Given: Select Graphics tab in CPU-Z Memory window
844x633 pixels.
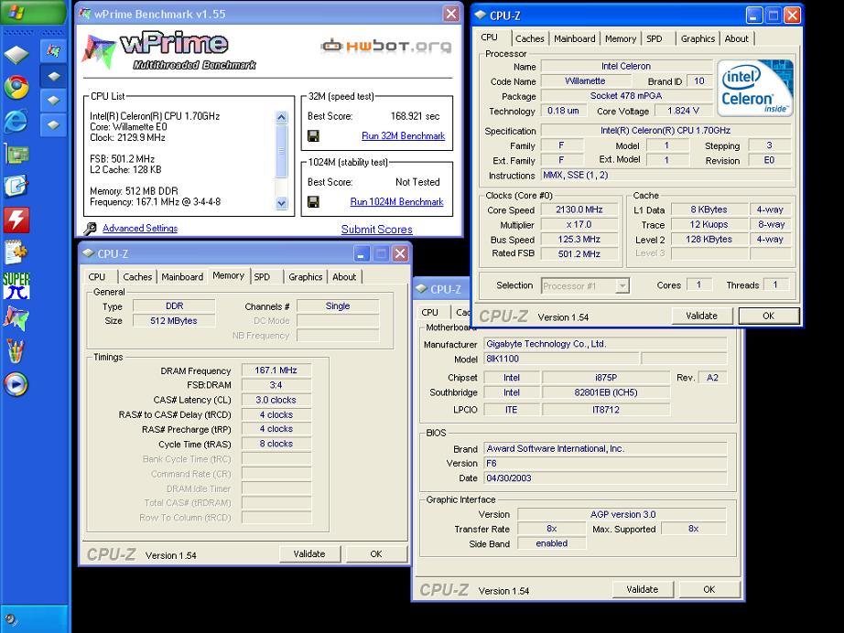Looking at the screenshot, I should (x=305, y=277).
